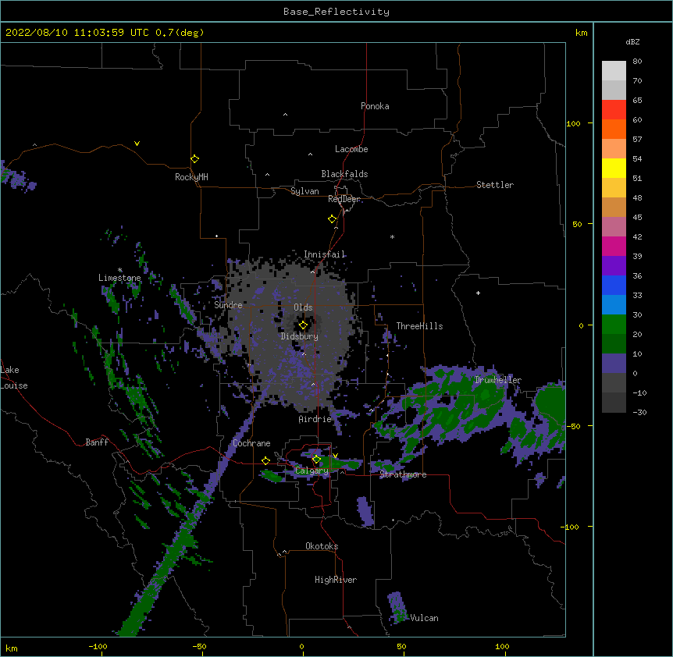The width and height of the screenshot is (673, 657).
Task: Select the ThreeHills label
Action: coord(419,326)
